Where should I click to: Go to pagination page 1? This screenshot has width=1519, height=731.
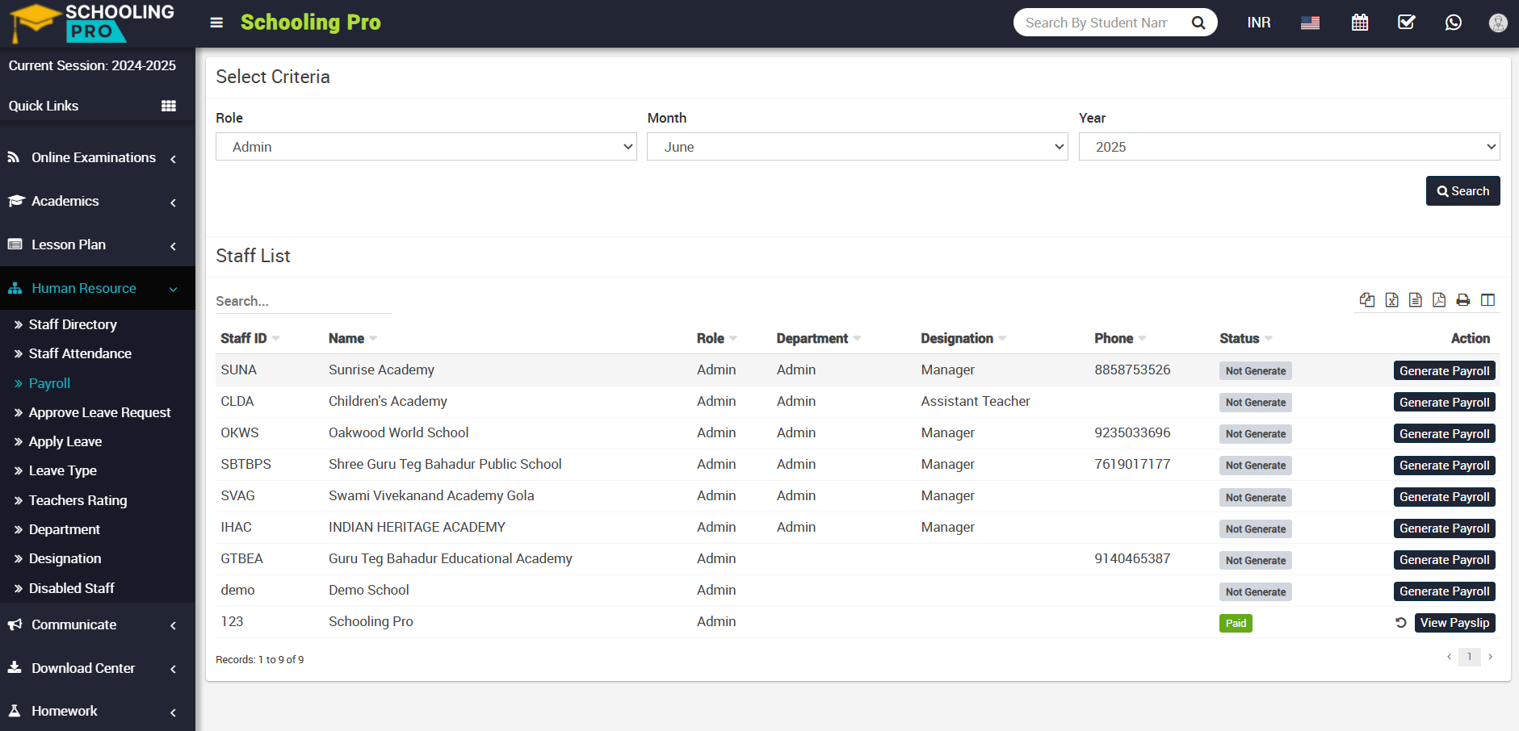(x=1469, y=657)
